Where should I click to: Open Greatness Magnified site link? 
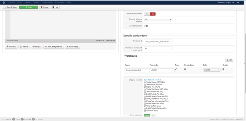[x=225, y=2]
